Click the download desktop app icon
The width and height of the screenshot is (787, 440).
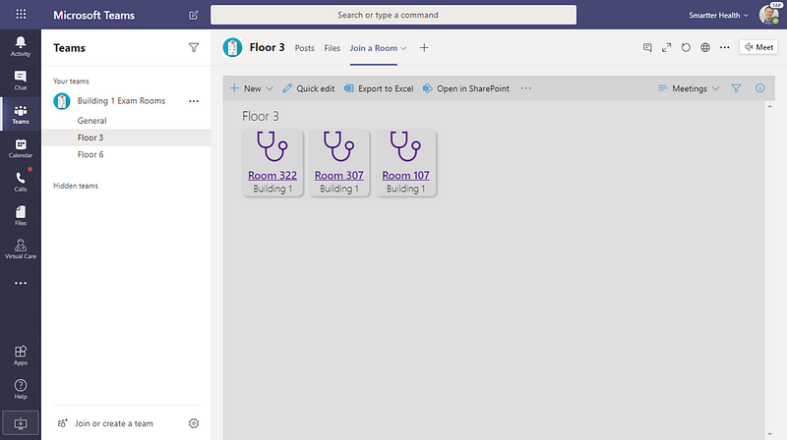21,423
